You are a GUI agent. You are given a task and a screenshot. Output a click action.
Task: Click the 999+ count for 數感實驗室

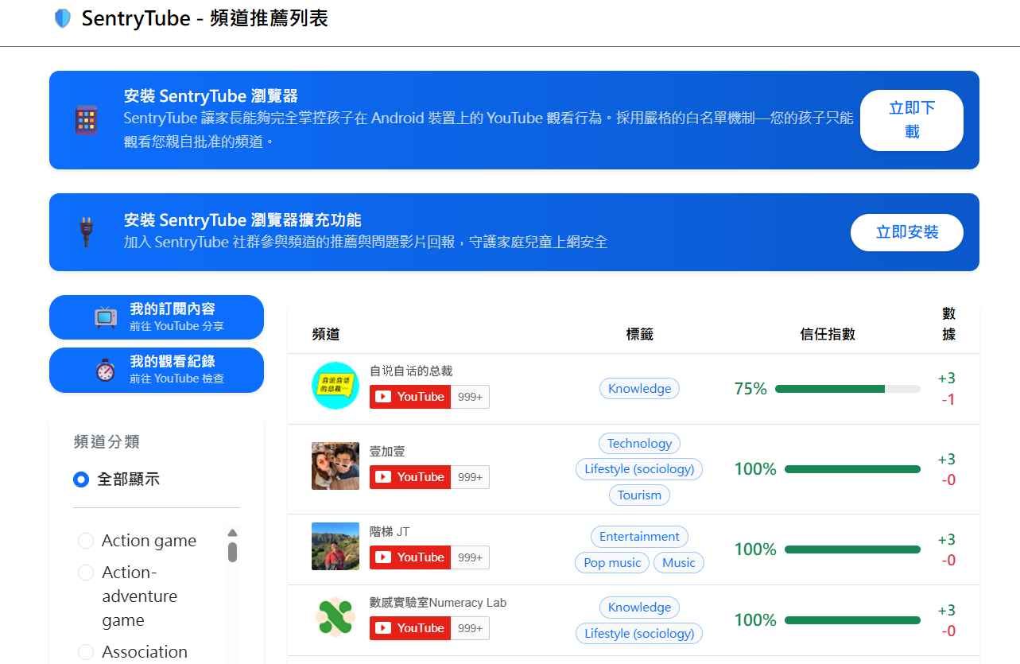coord(471,628)
